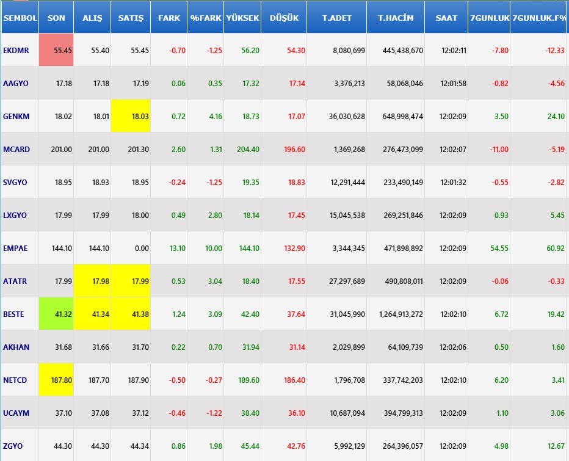The width and height of the screenshot is (569, 461).
Task: Click UCAYM difference value -0.46
Action: [x=177, y=413]
